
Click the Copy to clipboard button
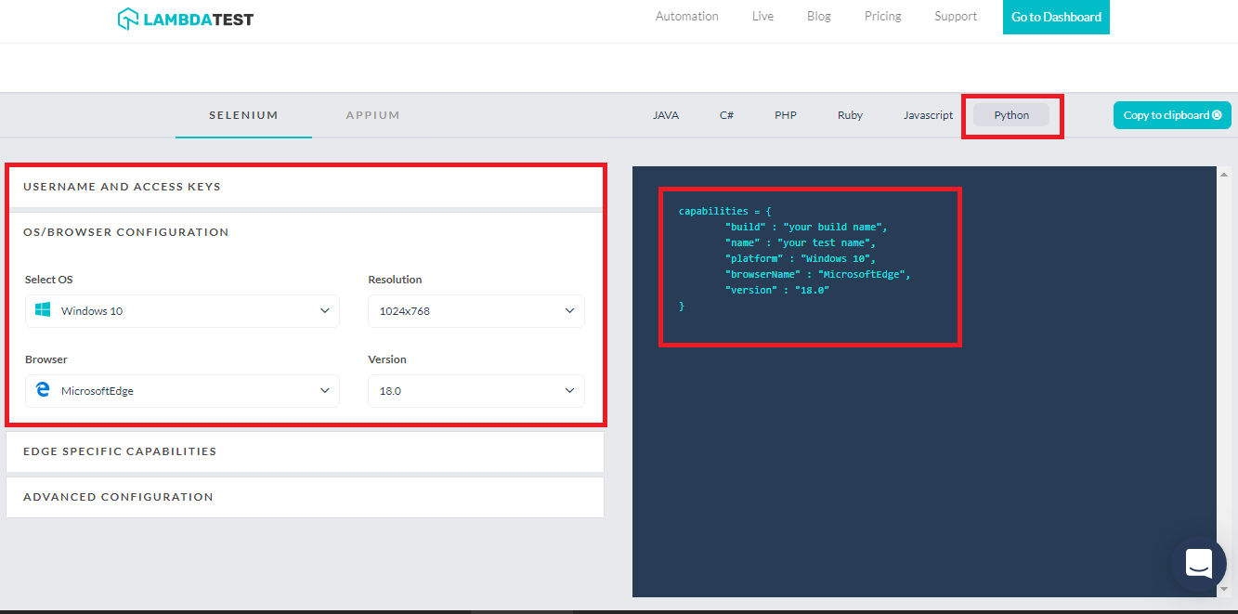(x=1171, y=115)
